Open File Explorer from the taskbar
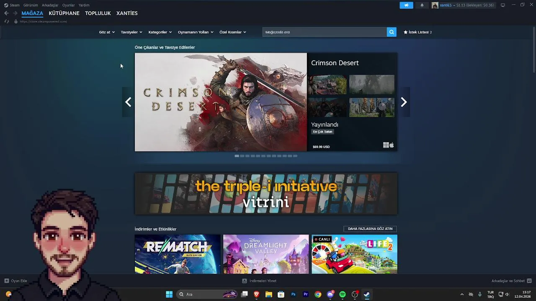Image resolution: width=536 pixels, height=301 pixels. 269,294
